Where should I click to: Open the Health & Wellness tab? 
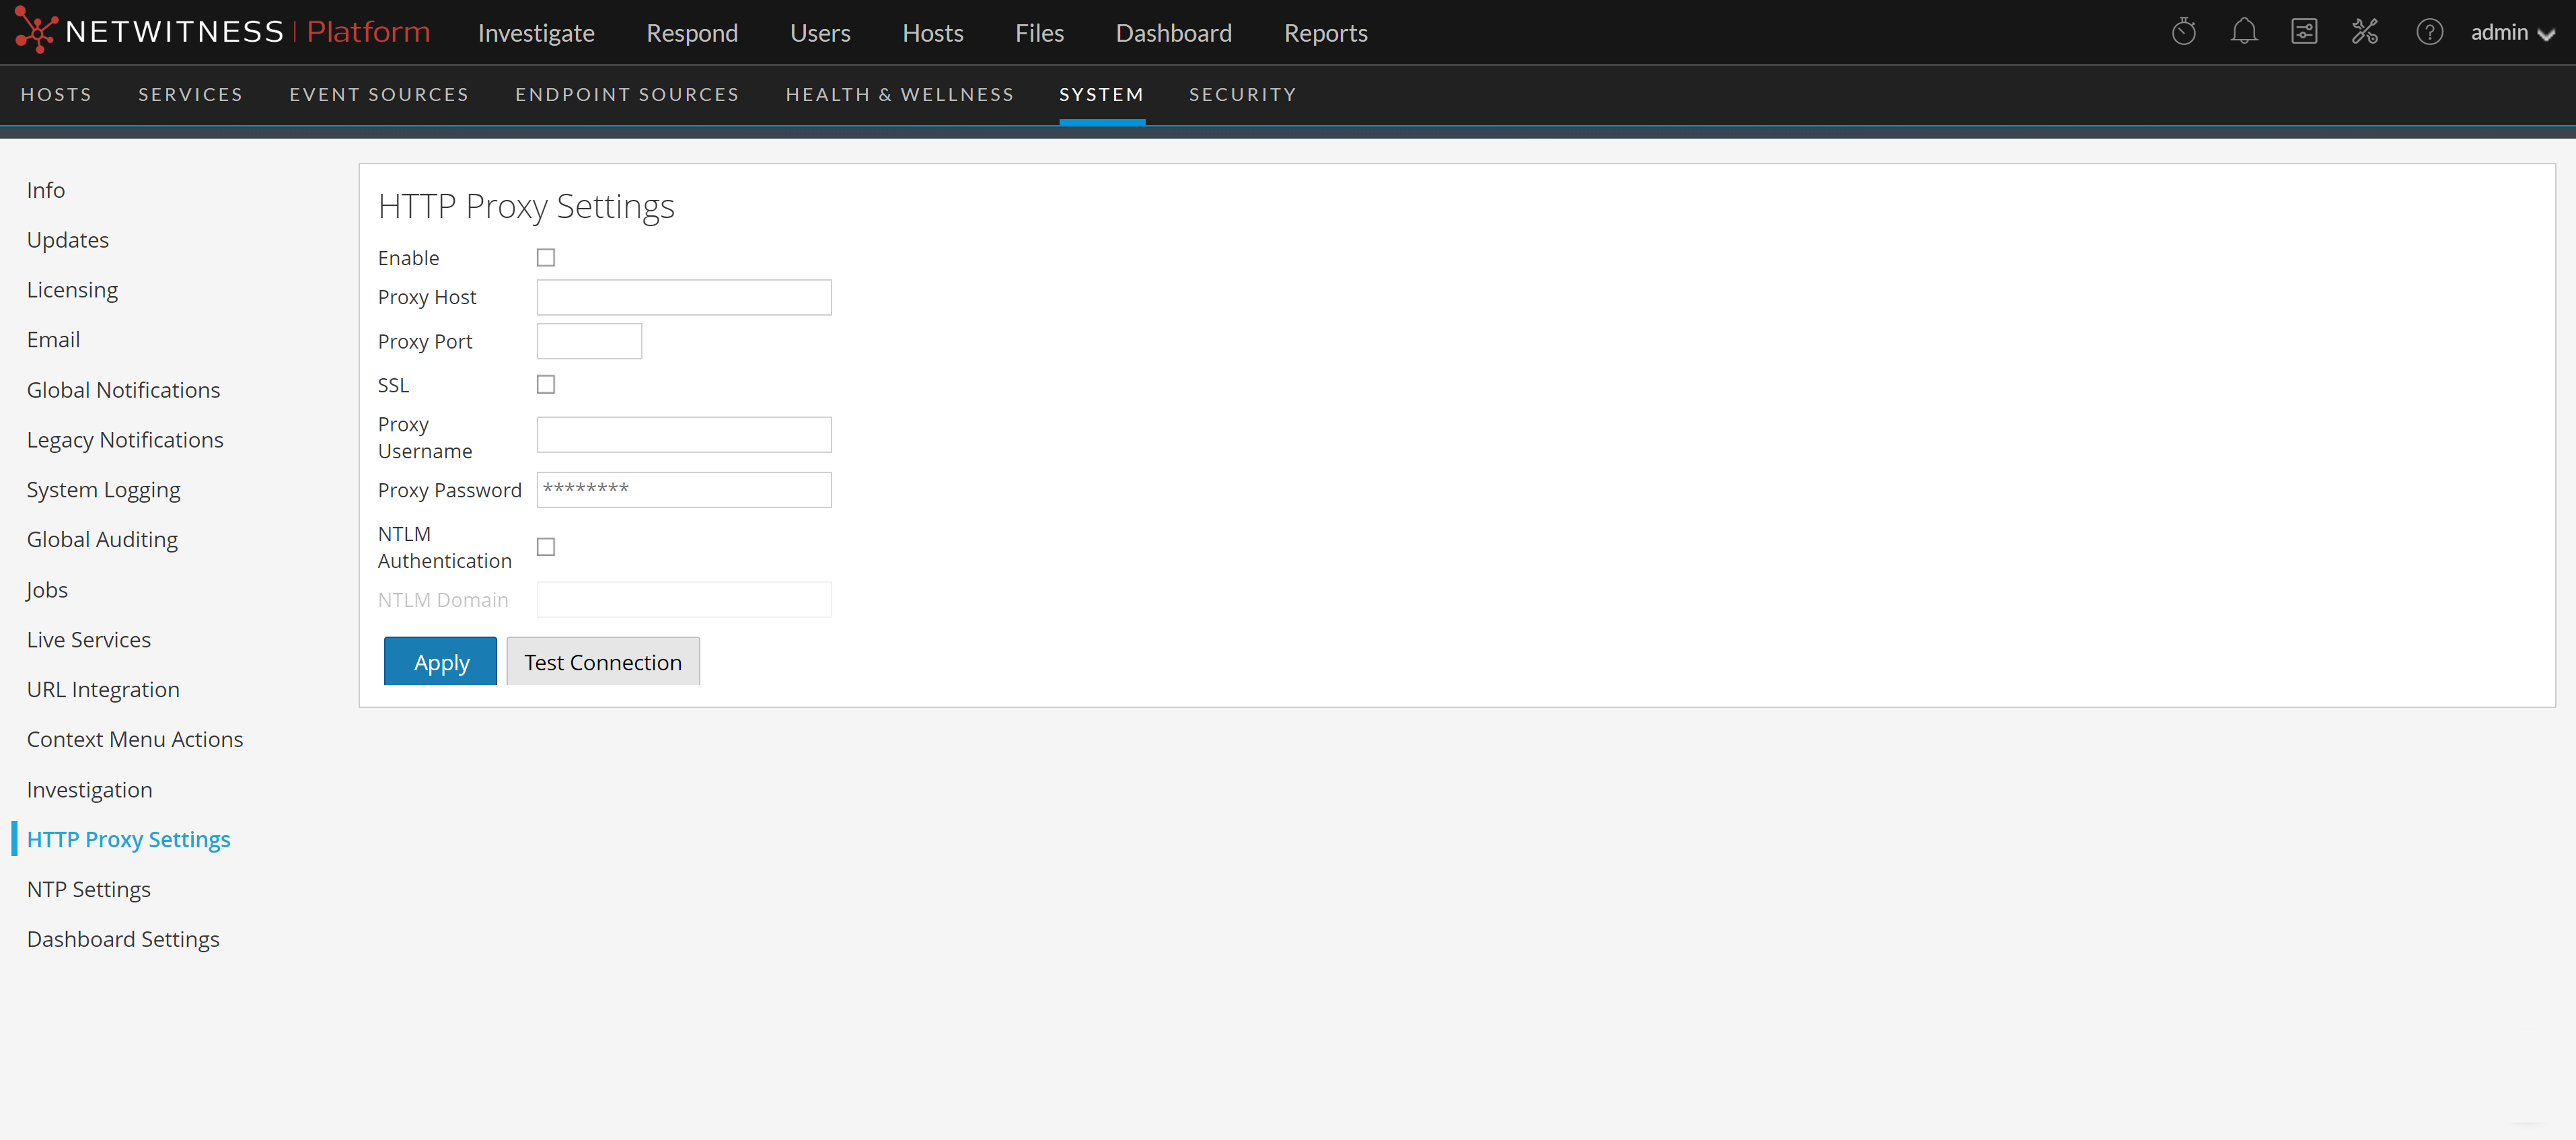pos(899,94)
